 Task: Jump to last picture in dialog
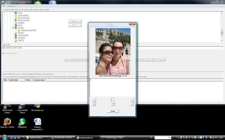point(132,104)
